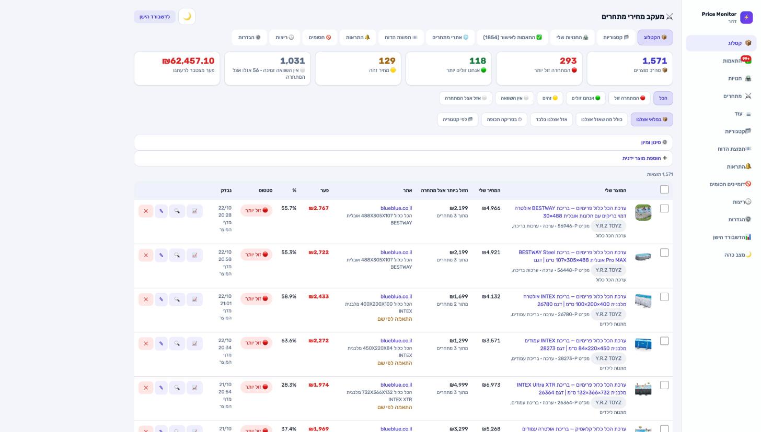This screenshot has width=761, height=432.
Task: Open blueblue.co.il link in ₪2,767 row
Action: pos(396,208)
